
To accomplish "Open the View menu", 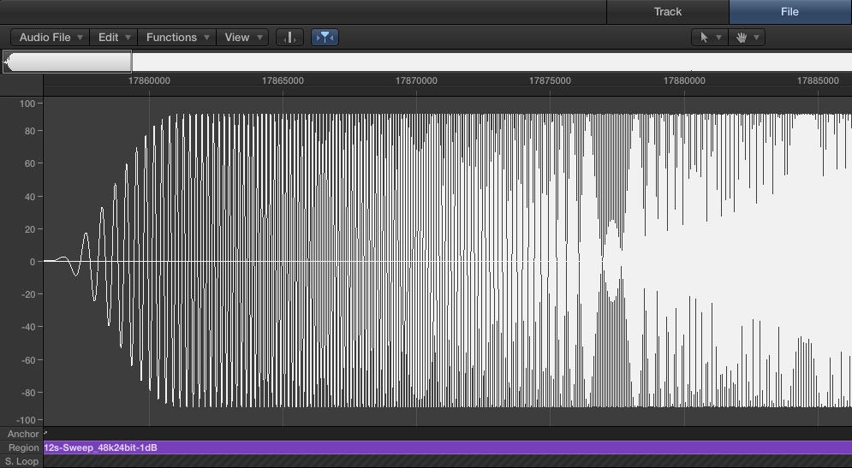I will coord(243,38).
